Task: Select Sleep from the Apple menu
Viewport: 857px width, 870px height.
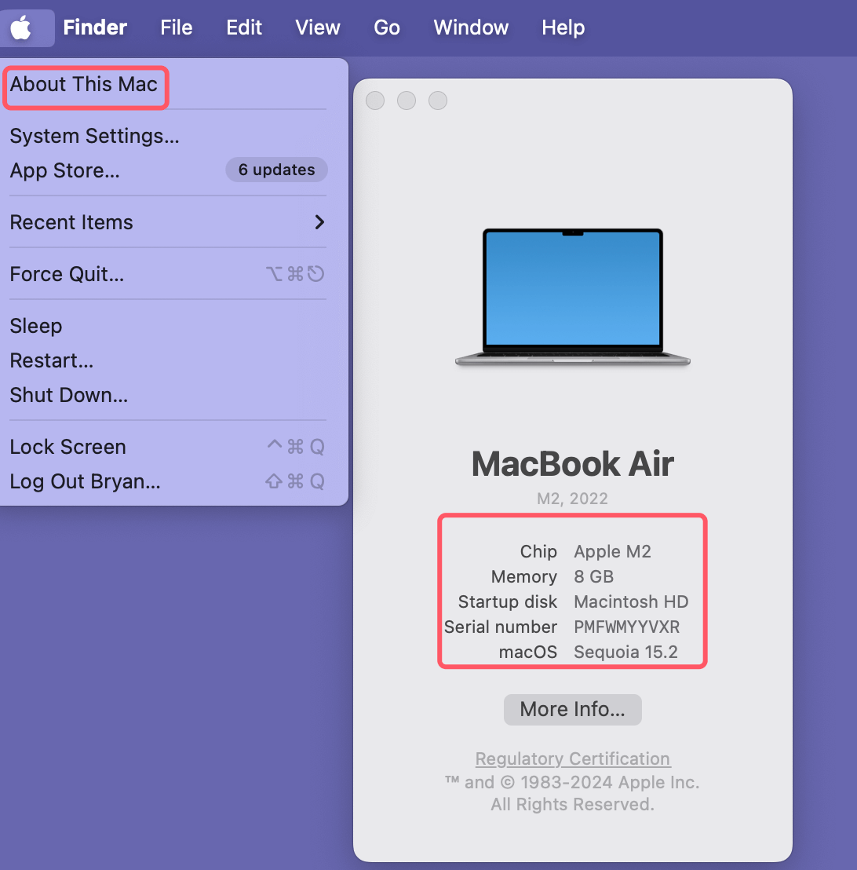Action: (x=36, y=325)
